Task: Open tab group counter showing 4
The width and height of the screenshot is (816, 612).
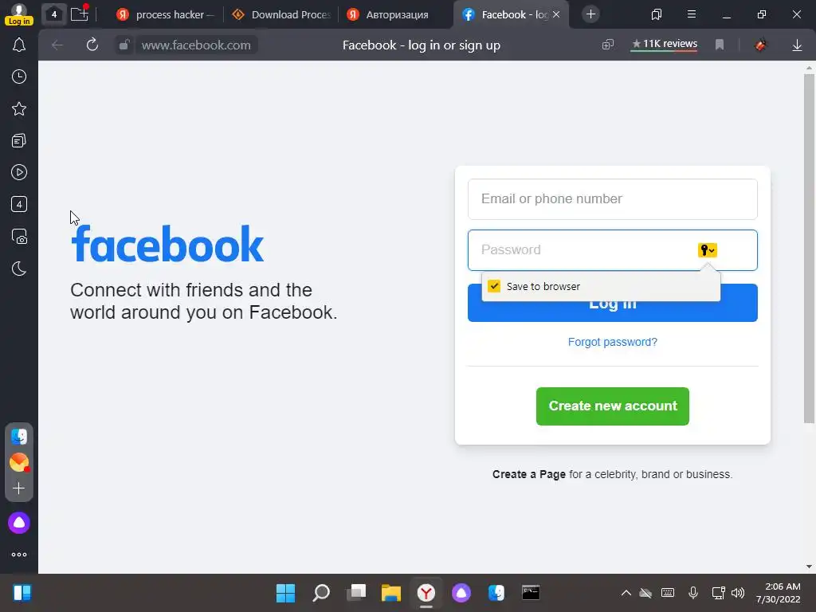Action: click(x=53, y=14)
